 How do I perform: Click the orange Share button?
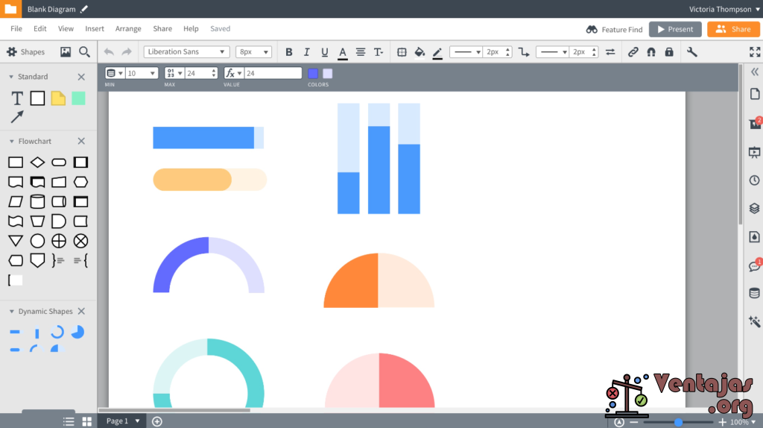point(733,29)
